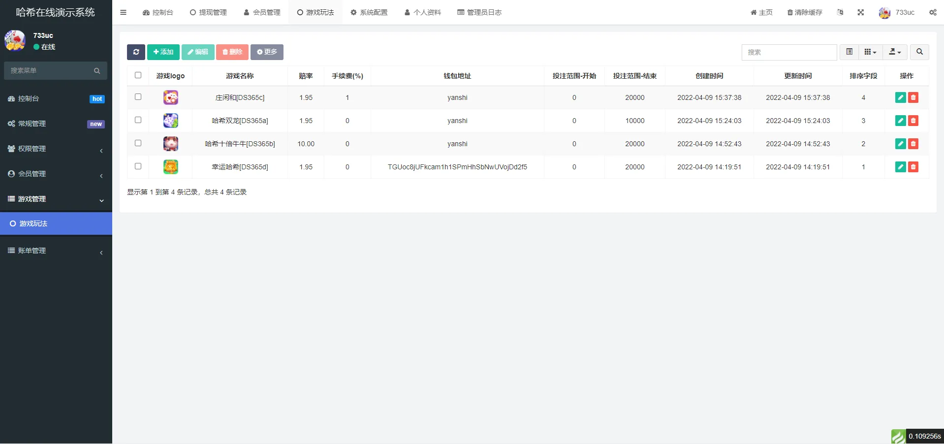
Task: Click the 添加 add button
Action: [x=163, y=52]
